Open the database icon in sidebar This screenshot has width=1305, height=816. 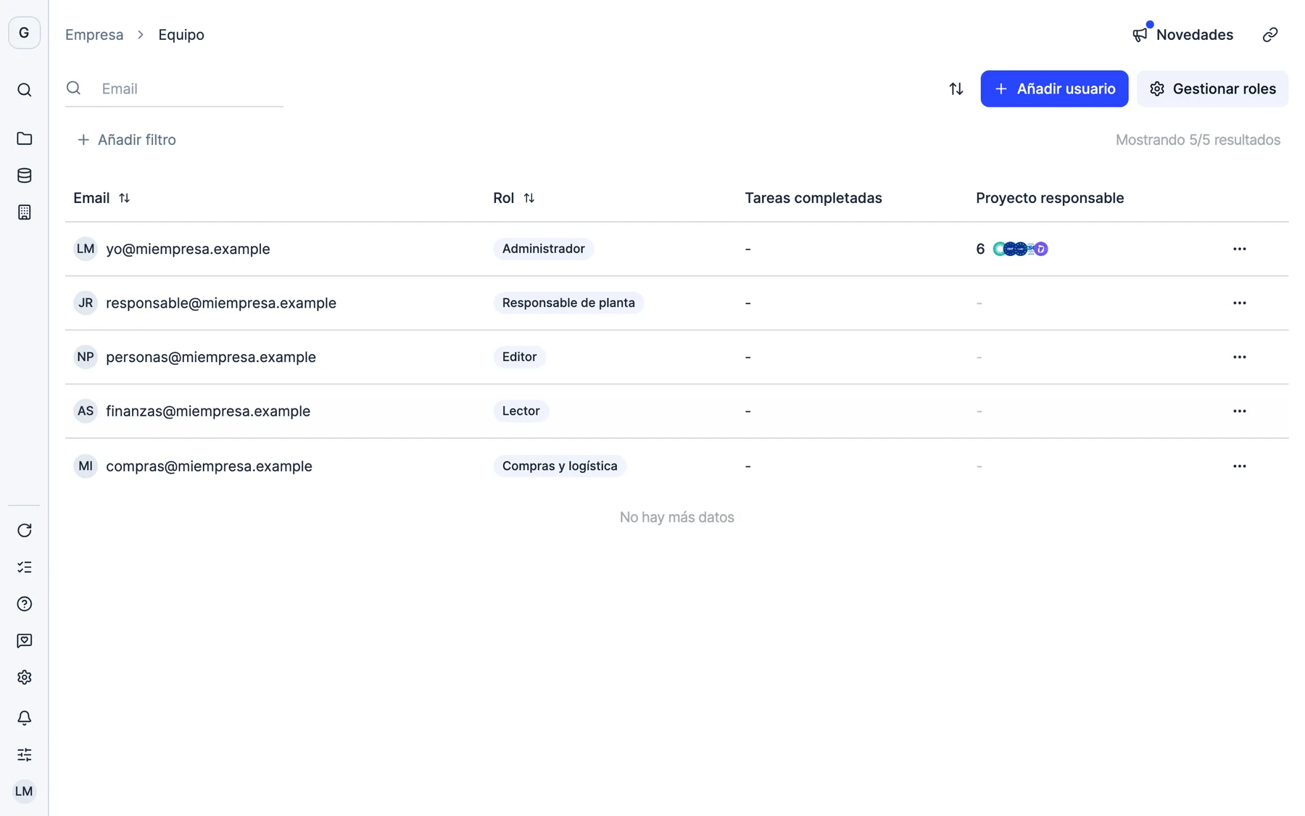[24, 176]
